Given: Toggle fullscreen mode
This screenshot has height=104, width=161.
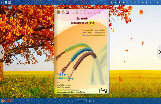Looking at the screenshot, I should click(154, 2).
